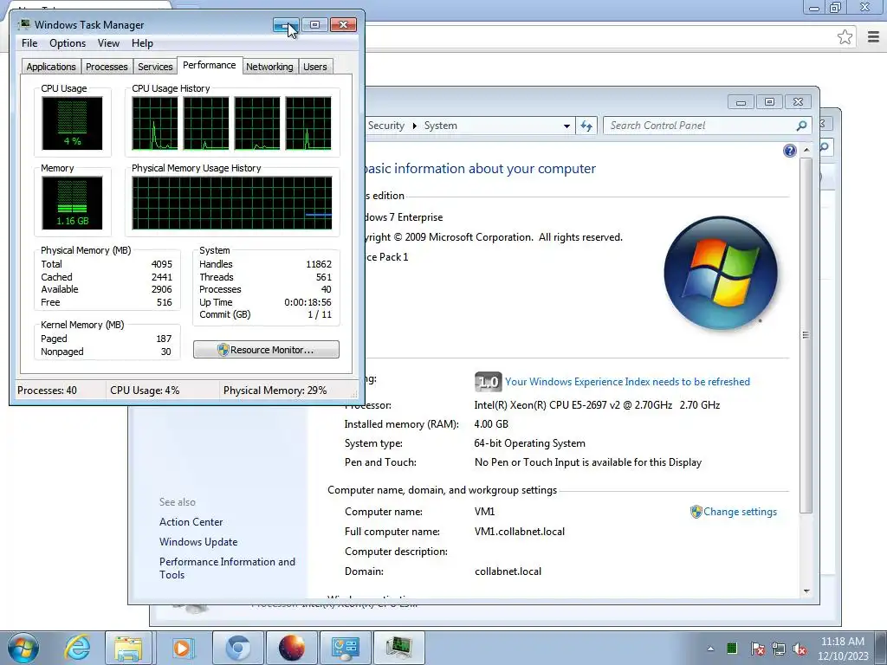Switch to the Processes tab

point(107,67)
